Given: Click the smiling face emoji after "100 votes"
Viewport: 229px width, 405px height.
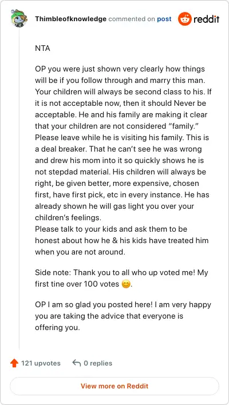Looking at the screenshot, I should tap(125, 284).
